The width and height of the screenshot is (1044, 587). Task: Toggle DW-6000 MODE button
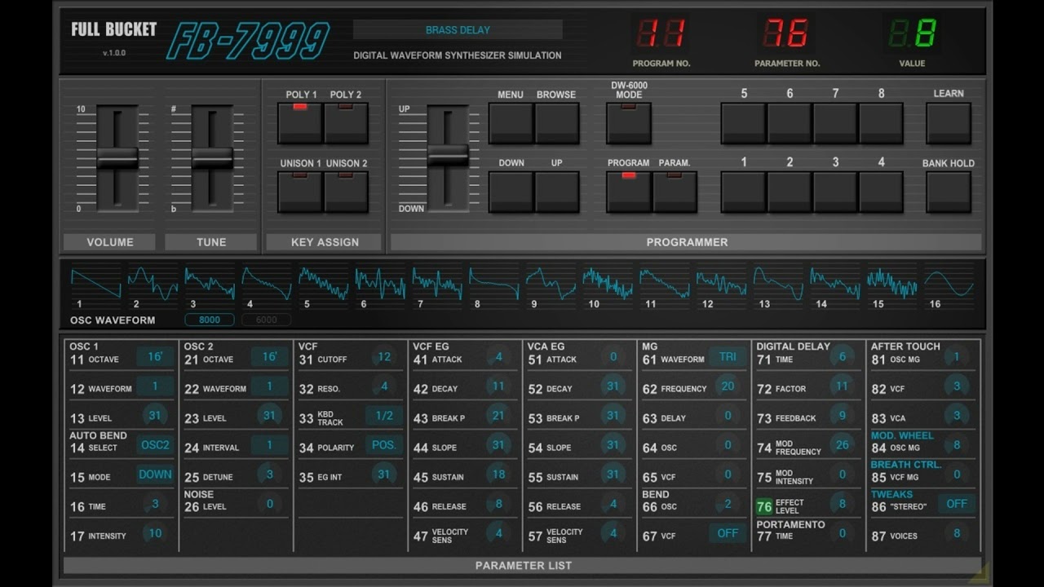628,123
